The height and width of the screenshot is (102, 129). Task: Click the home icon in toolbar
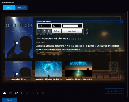coord(28,93)
